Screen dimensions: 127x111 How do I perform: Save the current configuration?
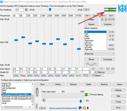(42, 84)
